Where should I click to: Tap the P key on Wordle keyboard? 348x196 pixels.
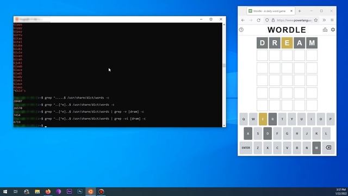click(x=331, y=119)
